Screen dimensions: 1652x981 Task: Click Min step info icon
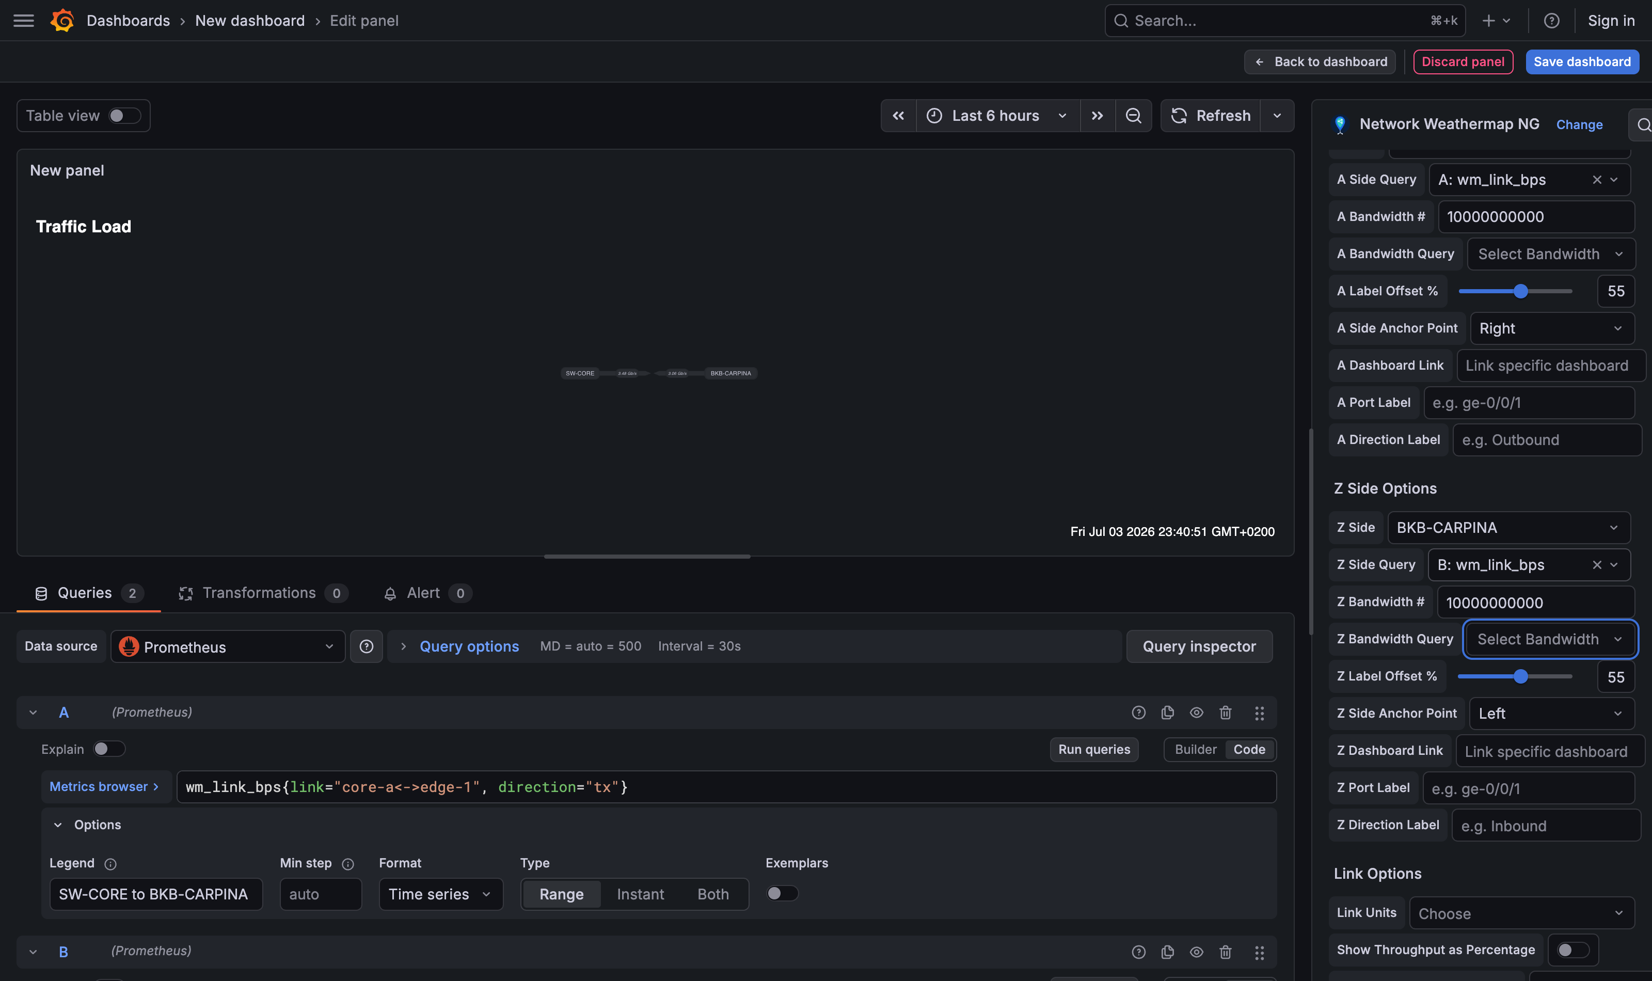347,863
